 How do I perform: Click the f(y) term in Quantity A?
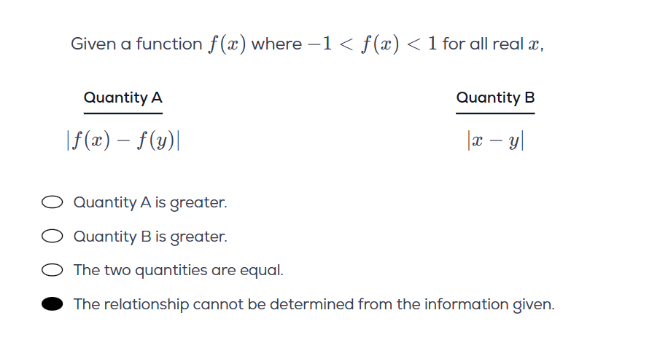click(x=155, y=140)
